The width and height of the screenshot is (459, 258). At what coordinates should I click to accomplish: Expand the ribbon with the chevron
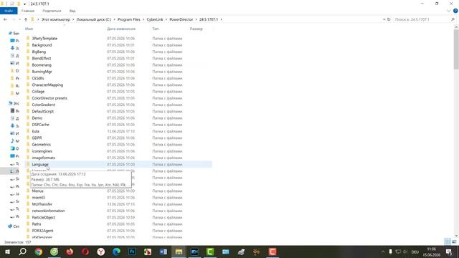448,11
